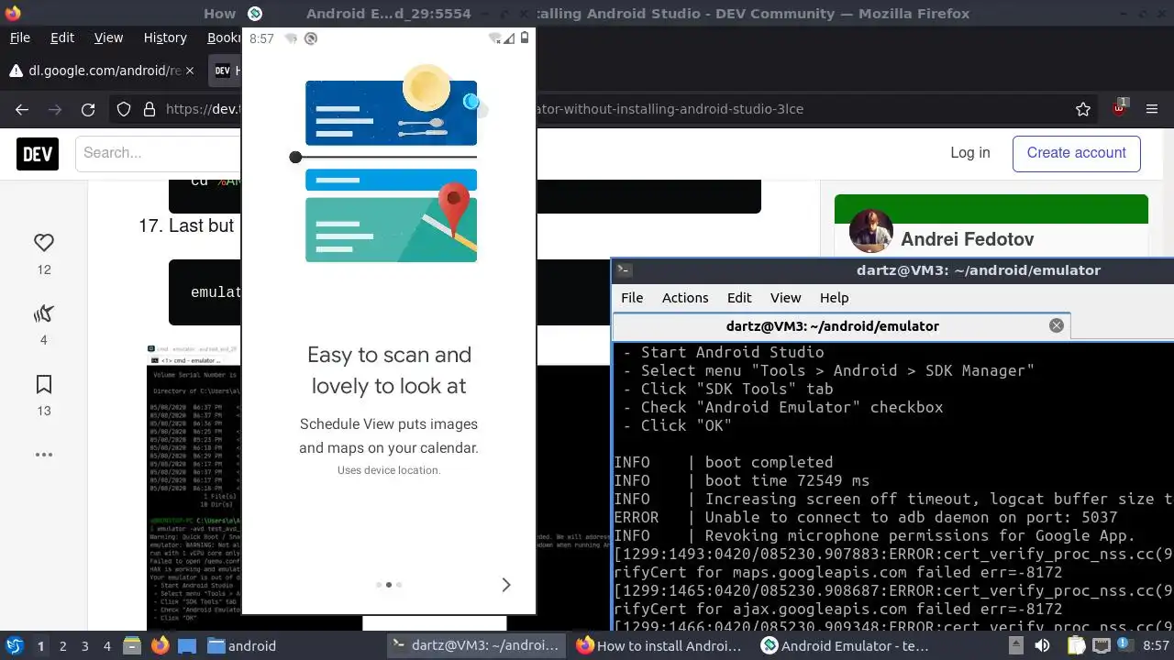Click the taskbar clock showing 8:57
The image size is (1174, 660).
[1156, 645]
